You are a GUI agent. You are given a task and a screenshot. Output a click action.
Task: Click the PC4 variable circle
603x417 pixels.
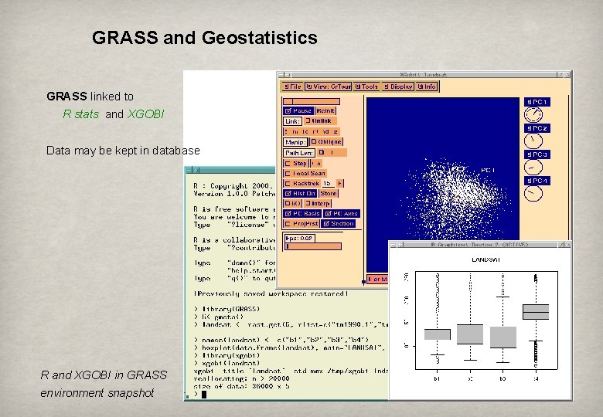click(533, 193)
